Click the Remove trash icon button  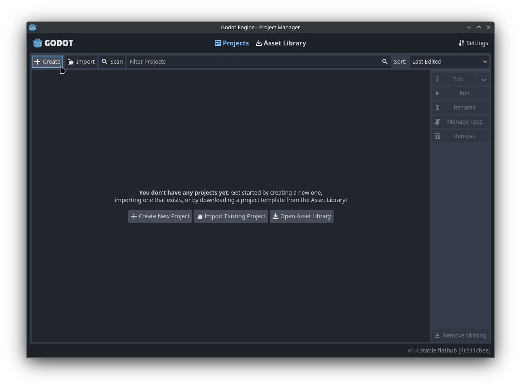coord(460,136)
